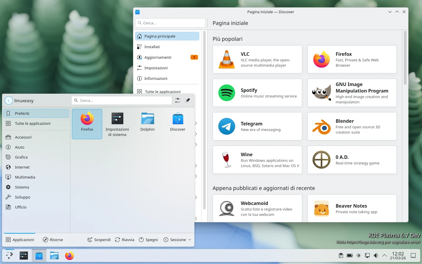Select Installati in the Discover sidebar
422x264 pixels.
click(152, 47)
